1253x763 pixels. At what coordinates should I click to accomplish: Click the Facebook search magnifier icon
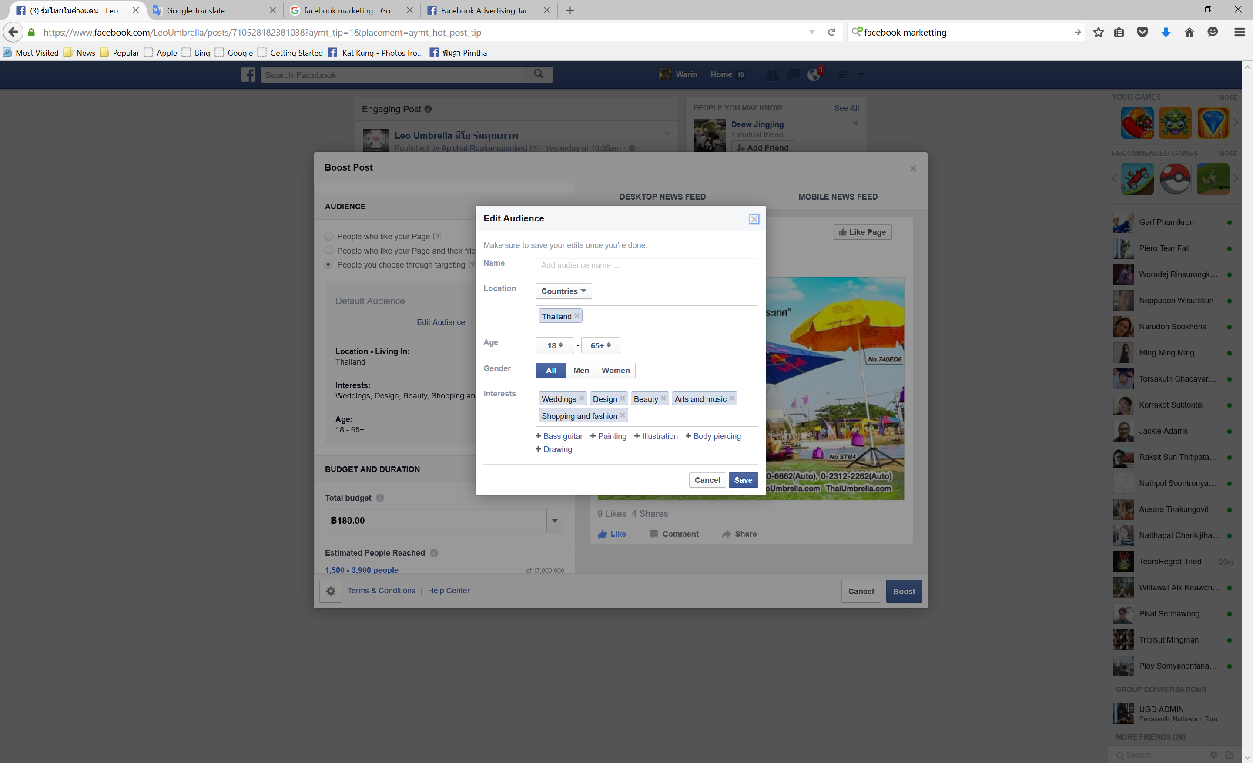[x=539, y=74]
